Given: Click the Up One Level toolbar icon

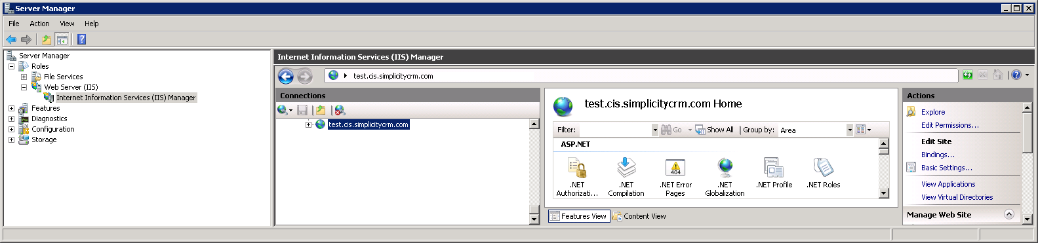Looking at the screenshot, I should click(47, 39).
